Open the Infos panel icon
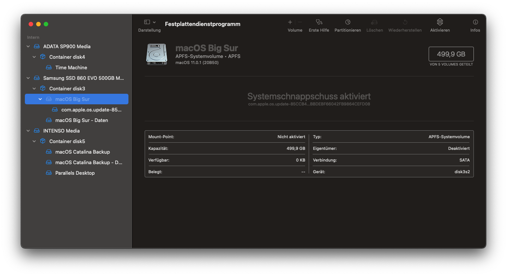The height and width of the screenshot is (276, 507). pyautogui.click(x=475, y=22)
